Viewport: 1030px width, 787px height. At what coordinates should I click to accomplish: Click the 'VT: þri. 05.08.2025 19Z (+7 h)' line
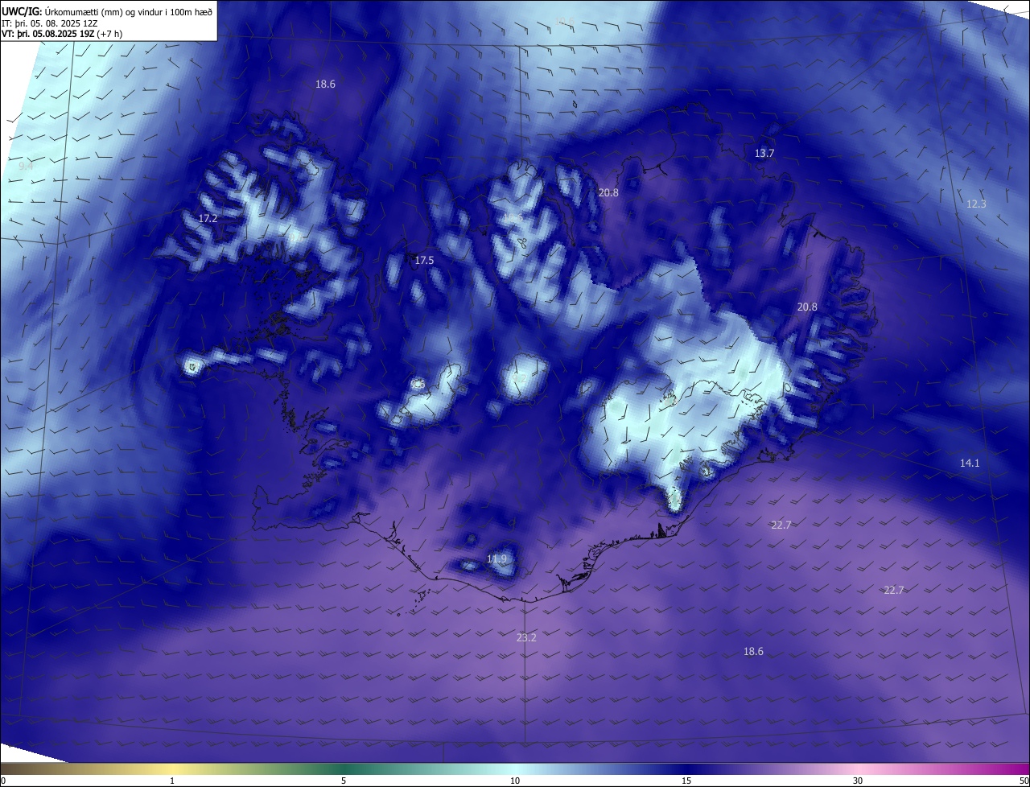pyautogui.click(x=62, y=34)
